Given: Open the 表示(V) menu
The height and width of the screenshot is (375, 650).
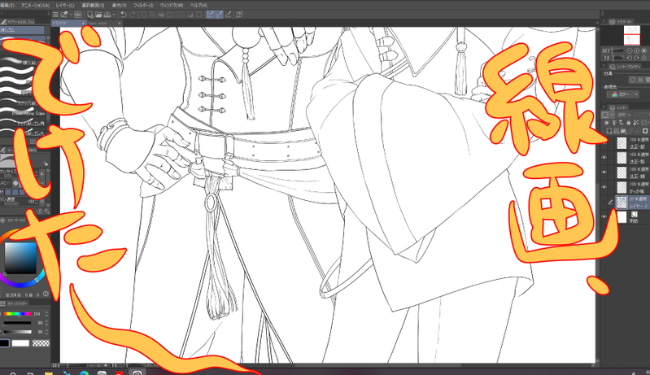Looking at the screenshot, I should click(x=119, y=6).
